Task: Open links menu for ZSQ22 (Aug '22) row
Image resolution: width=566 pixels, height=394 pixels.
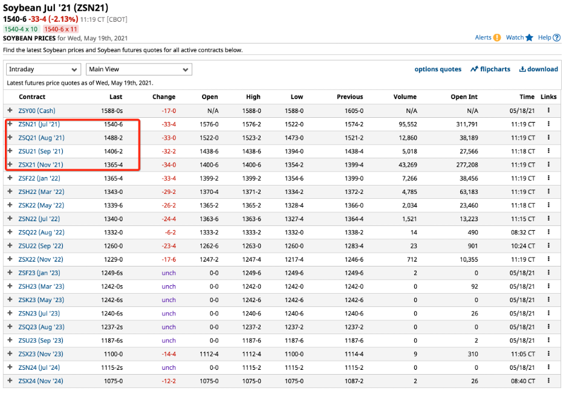Action: [548, 232]
